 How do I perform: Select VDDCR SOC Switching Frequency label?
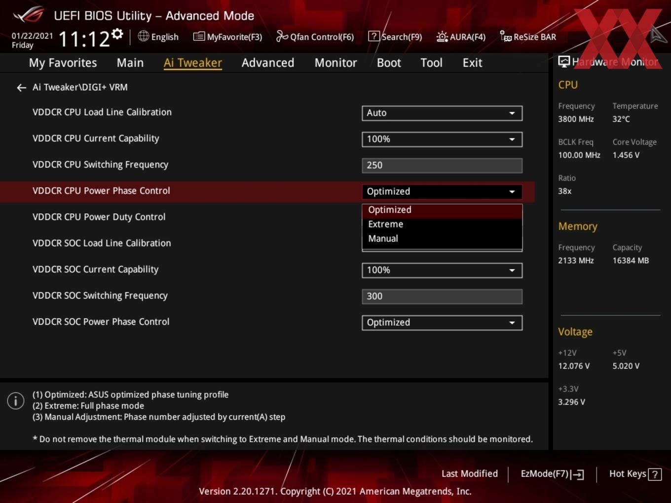coord(100,295)
